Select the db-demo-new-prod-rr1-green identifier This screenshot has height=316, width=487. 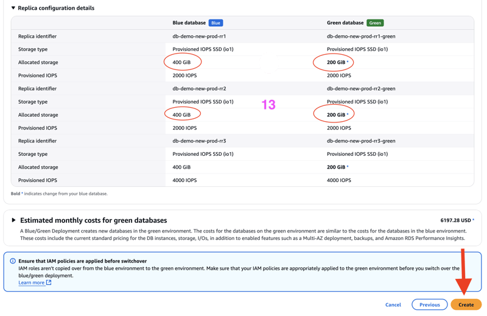click(361, 37)
